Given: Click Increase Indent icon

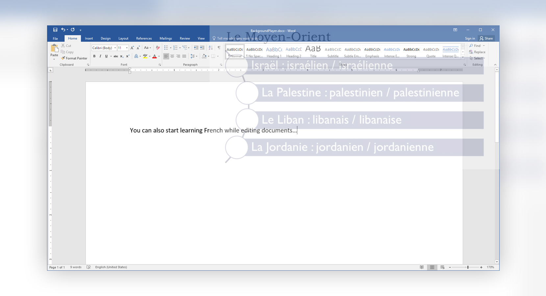Looking at the screenshot, I should click(202, 48).
